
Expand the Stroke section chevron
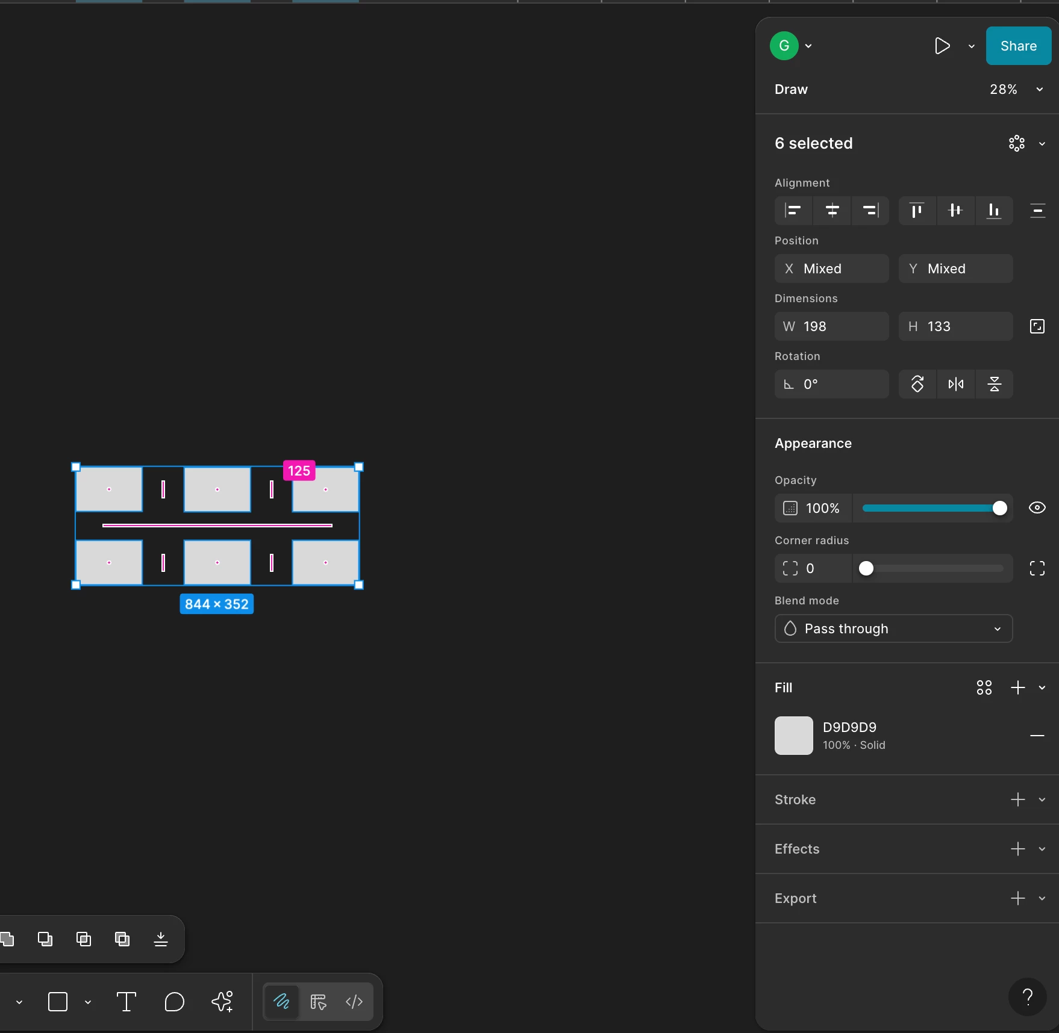[x=1042, y=799]
